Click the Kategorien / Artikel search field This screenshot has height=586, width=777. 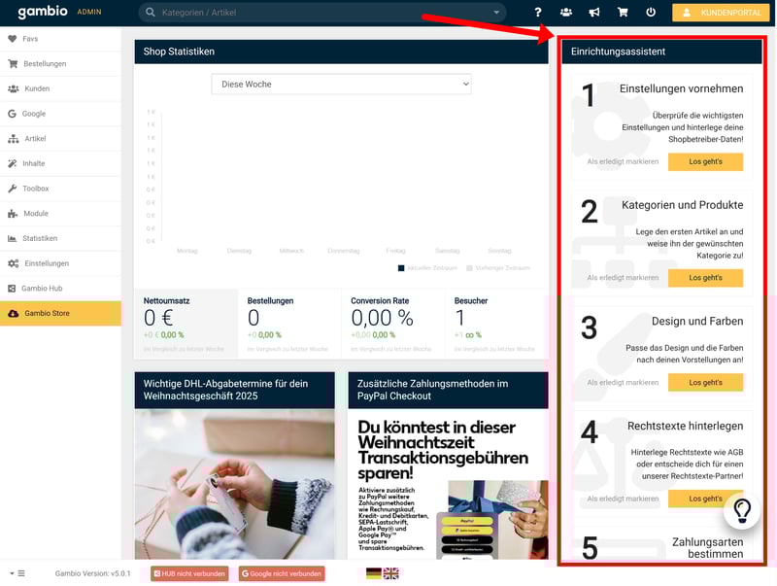click(x=321, y=13)
